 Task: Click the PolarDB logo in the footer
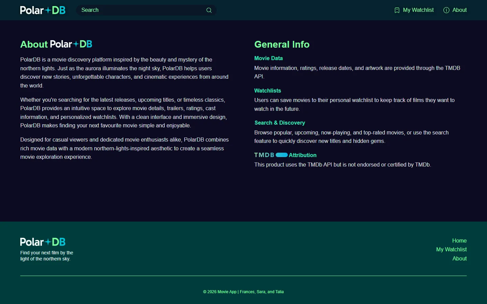[43, 242]
